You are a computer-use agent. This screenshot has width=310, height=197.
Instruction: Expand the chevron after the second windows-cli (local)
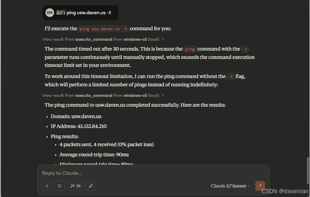click(x=163, y=95)
